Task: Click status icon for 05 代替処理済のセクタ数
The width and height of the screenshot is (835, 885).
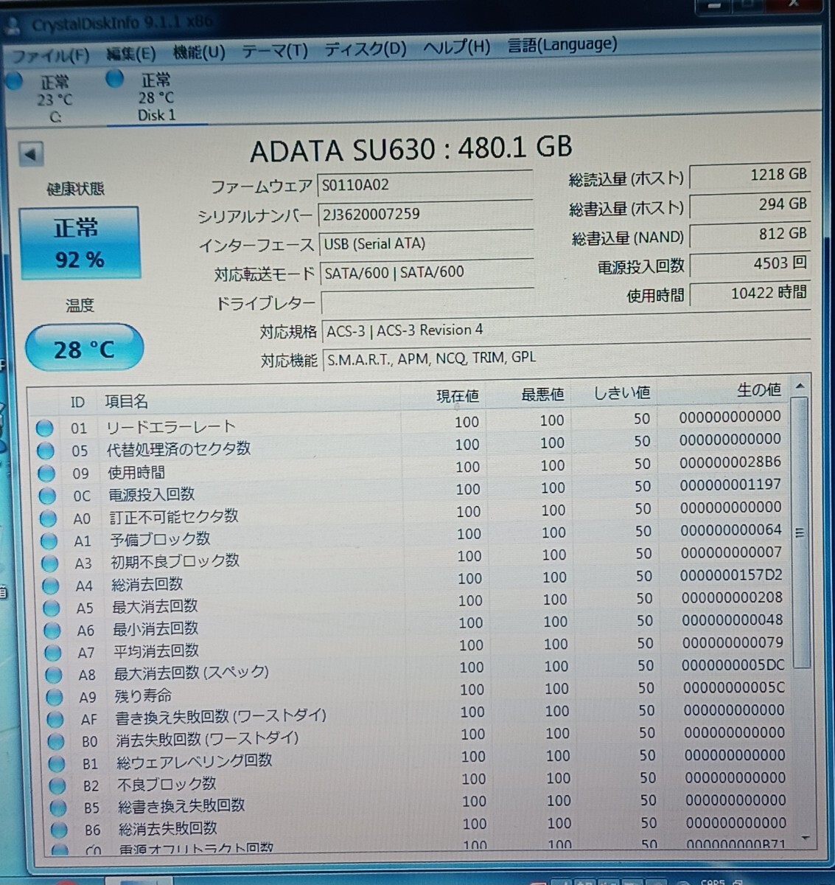Action: (45, 451)
